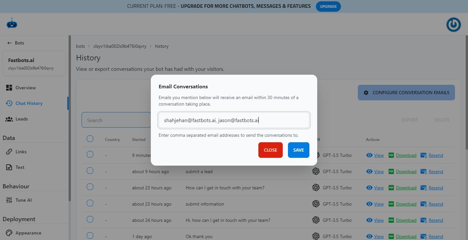This screenshot has width=468, height=240.
Task: Navigate back via the 'bots' breadcrumb link
Action: pos(80,46)
